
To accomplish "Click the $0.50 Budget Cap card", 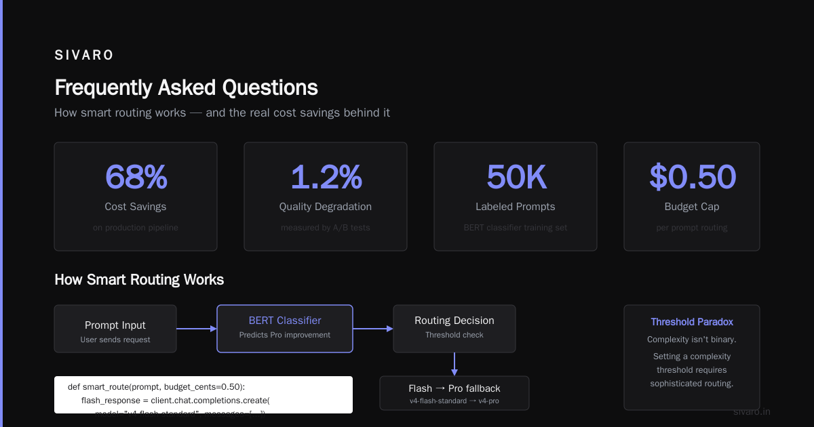I will [692, 197].
